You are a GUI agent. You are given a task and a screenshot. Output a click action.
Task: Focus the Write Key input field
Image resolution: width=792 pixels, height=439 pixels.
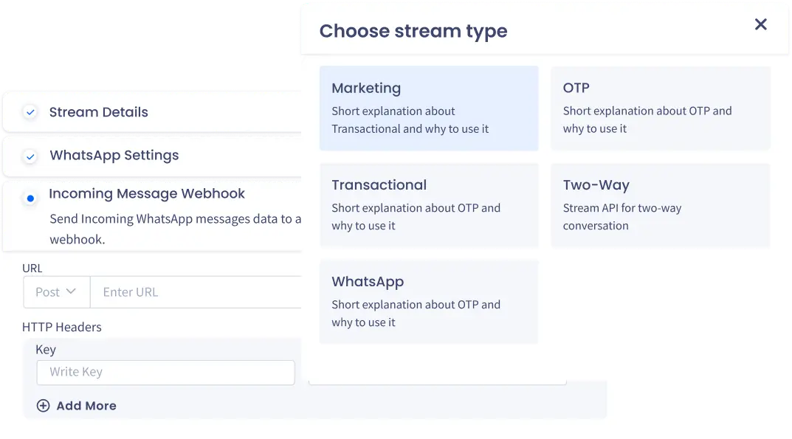tap(165, 372)
